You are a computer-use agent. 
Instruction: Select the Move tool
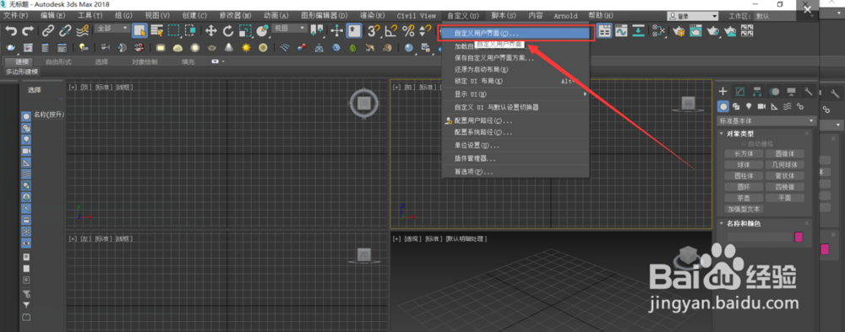point(211,31)
